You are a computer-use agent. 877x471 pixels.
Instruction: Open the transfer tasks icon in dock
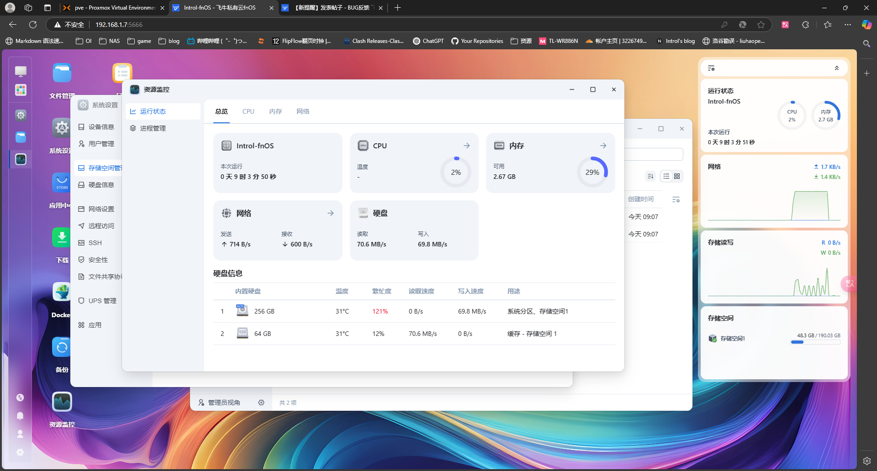tap(20, 398)
